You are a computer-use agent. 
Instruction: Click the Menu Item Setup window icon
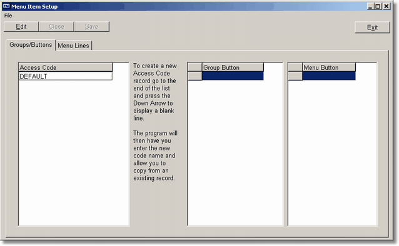(6, 6)
